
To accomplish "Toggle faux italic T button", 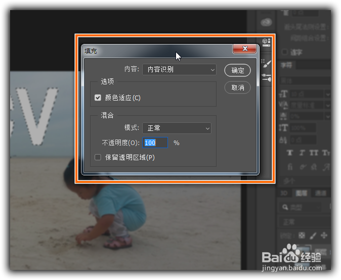I will (302, 153).
